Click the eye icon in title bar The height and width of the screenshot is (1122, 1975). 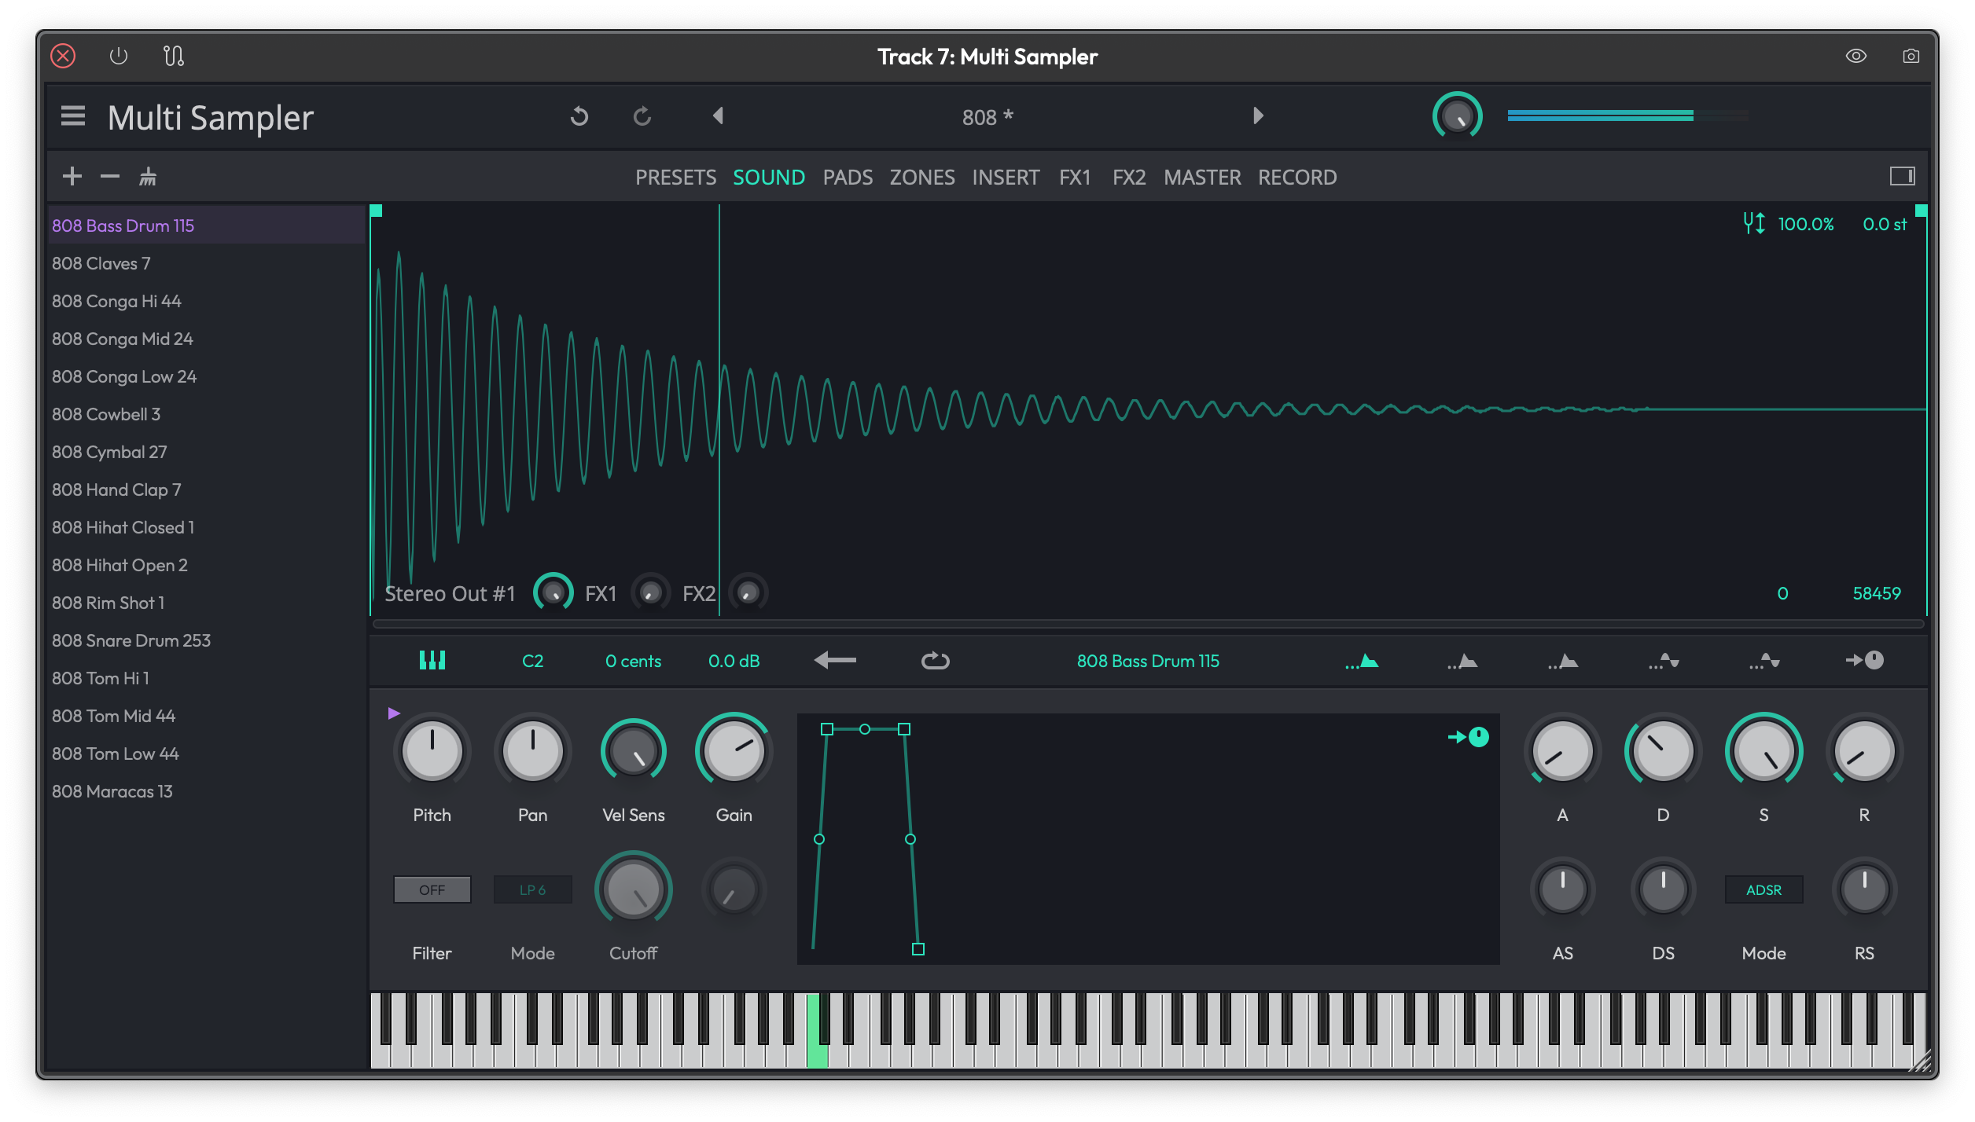[1856, 56]
